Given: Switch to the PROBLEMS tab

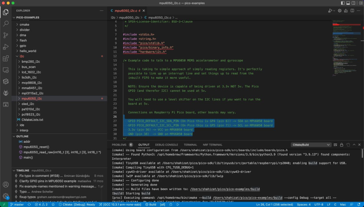Looking at the screenshot, I should click(119, 145).
